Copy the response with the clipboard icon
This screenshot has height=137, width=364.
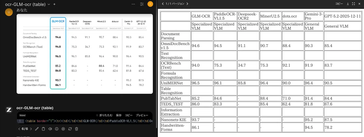coord(43,129)
